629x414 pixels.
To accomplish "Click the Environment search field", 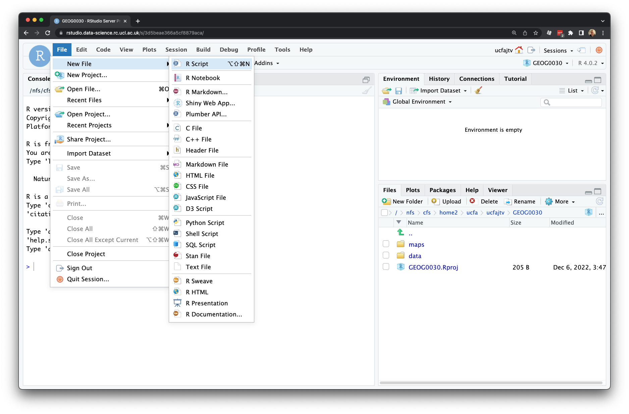I will pos(571,102).
